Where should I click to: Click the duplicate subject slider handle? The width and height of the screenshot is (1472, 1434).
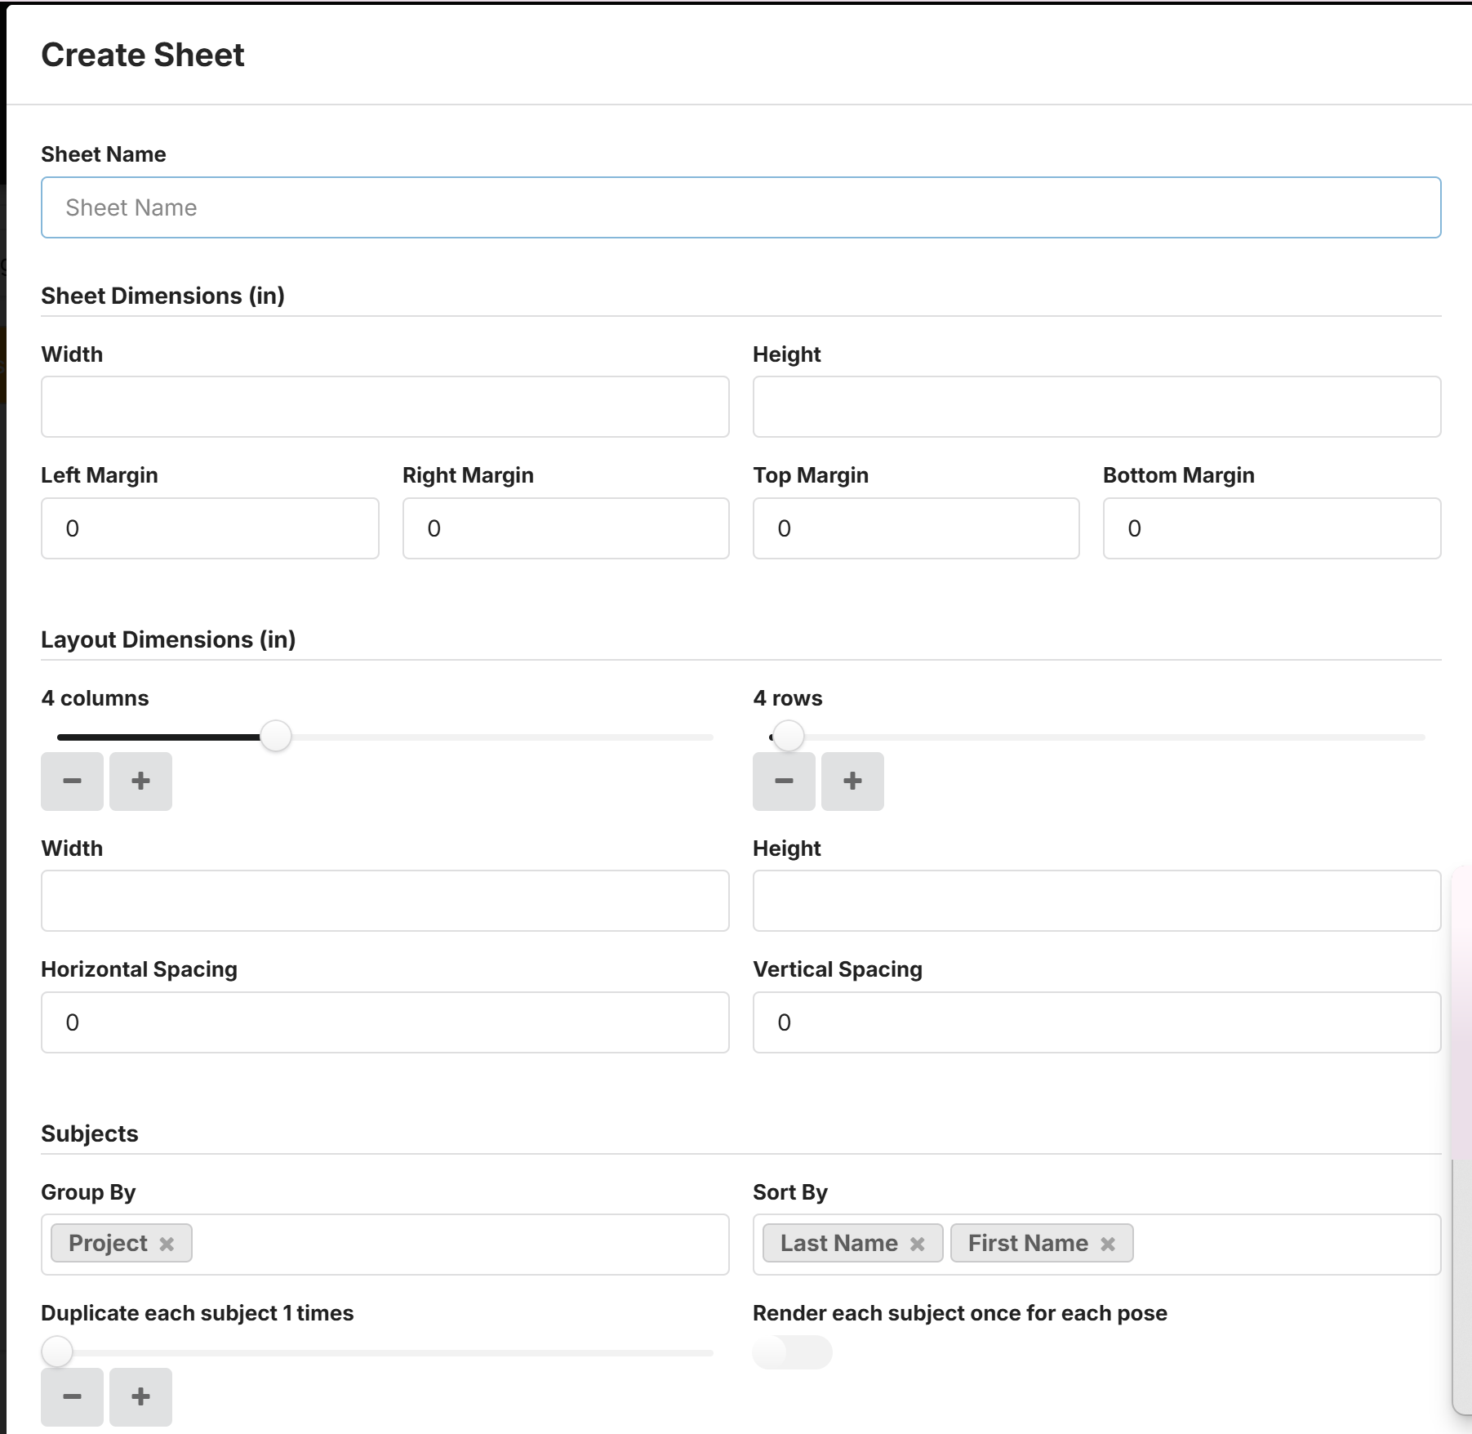pos(57,1352)
